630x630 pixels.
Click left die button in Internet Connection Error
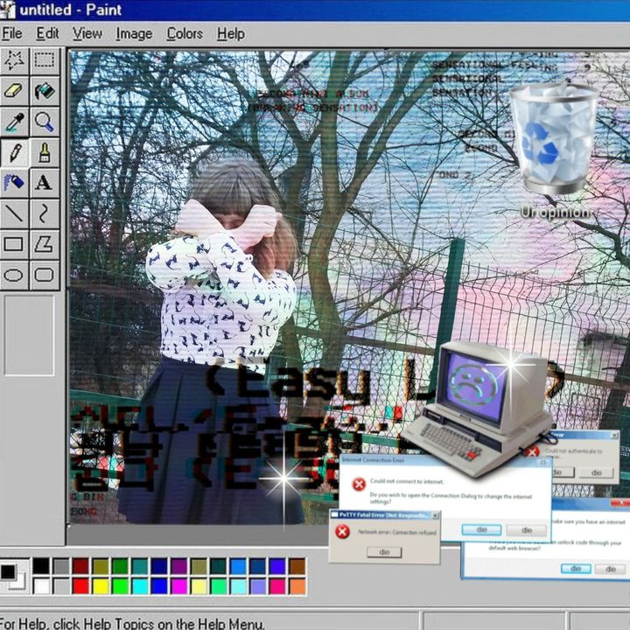pos(481,530)
